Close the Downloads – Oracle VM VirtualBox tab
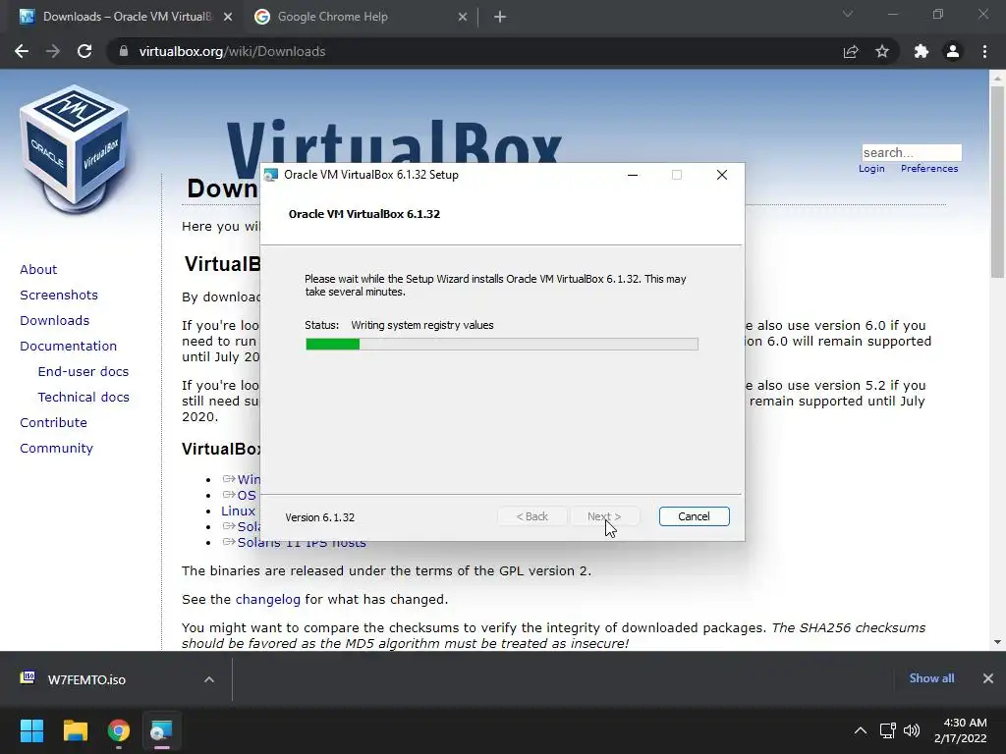 click(228, 17)
